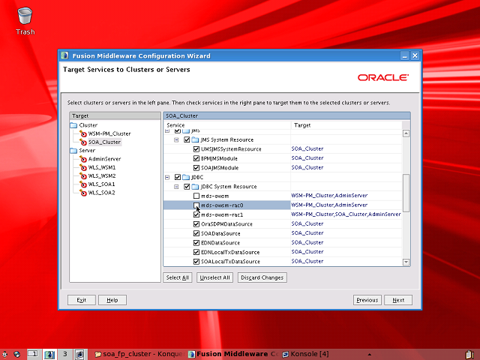Select AdminServer in Target tree
This screenshot has width=480, height=360.
click(104, 159)
